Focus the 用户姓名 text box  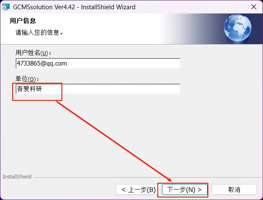click(x=98, y=63)
